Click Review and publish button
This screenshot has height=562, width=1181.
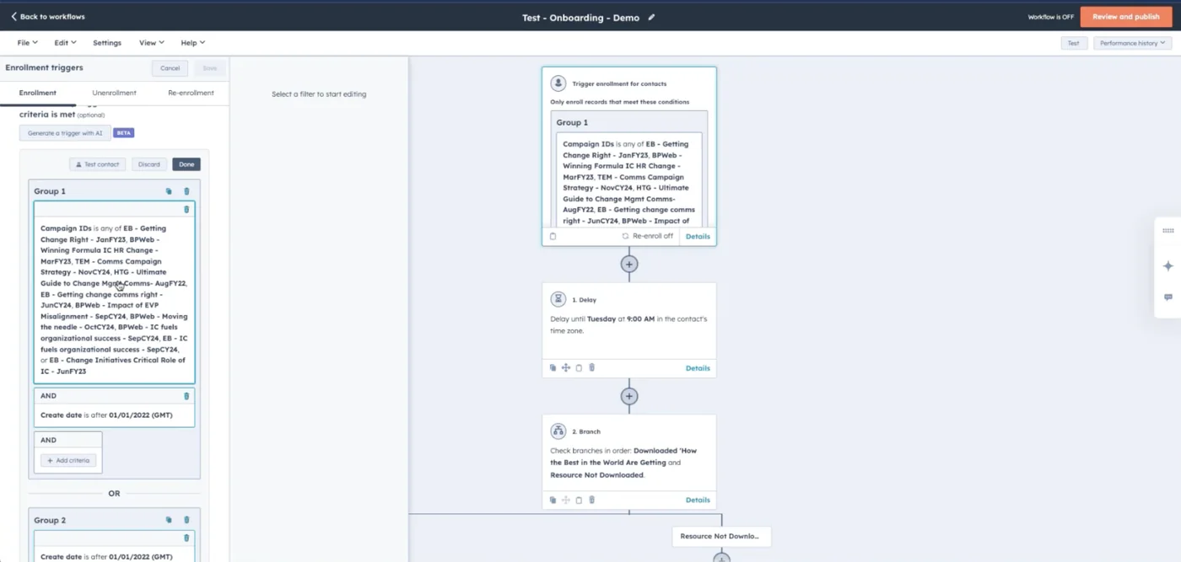pyautogui.click(x=1125, y=17)
